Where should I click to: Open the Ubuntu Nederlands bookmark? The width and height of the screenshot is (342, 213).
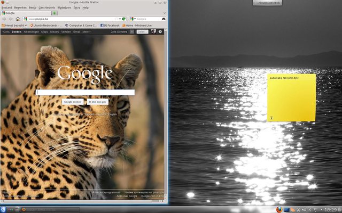[45, 26]
